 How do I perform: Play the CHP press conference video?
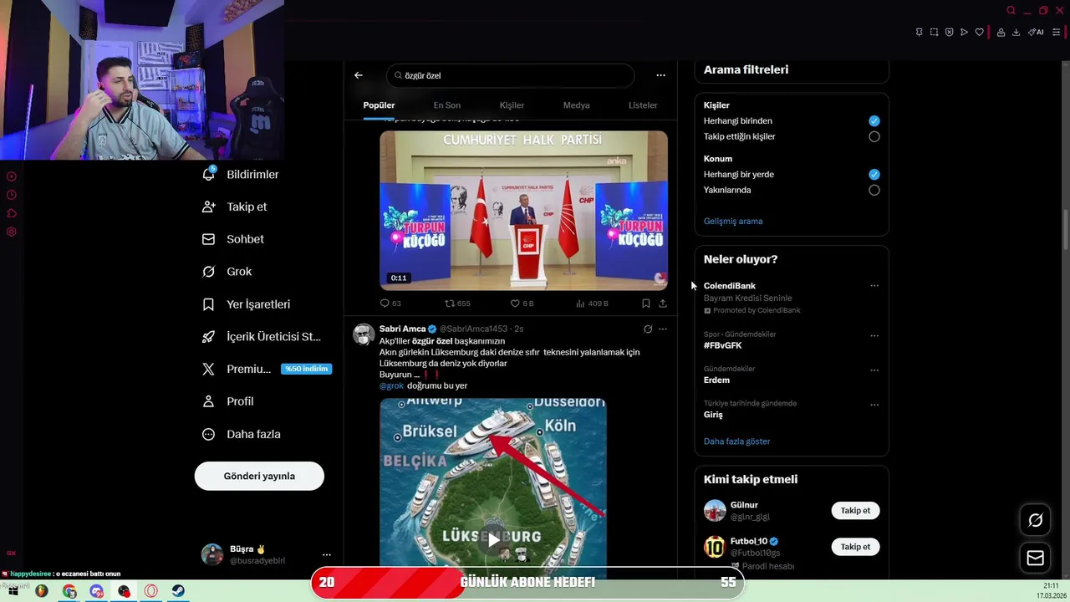[x=523, y=211]
